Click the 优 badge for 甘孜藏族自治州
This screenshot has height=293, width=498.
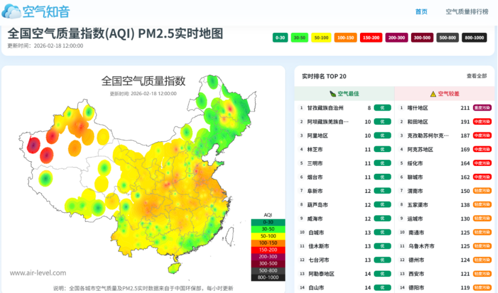pyautogui.click(x=382, y=108)
